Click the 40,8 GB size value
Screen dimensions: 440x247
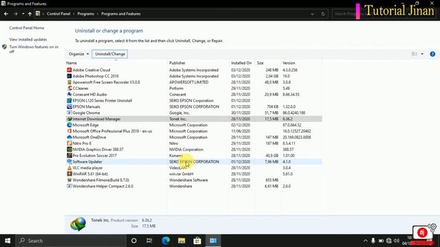272,156
